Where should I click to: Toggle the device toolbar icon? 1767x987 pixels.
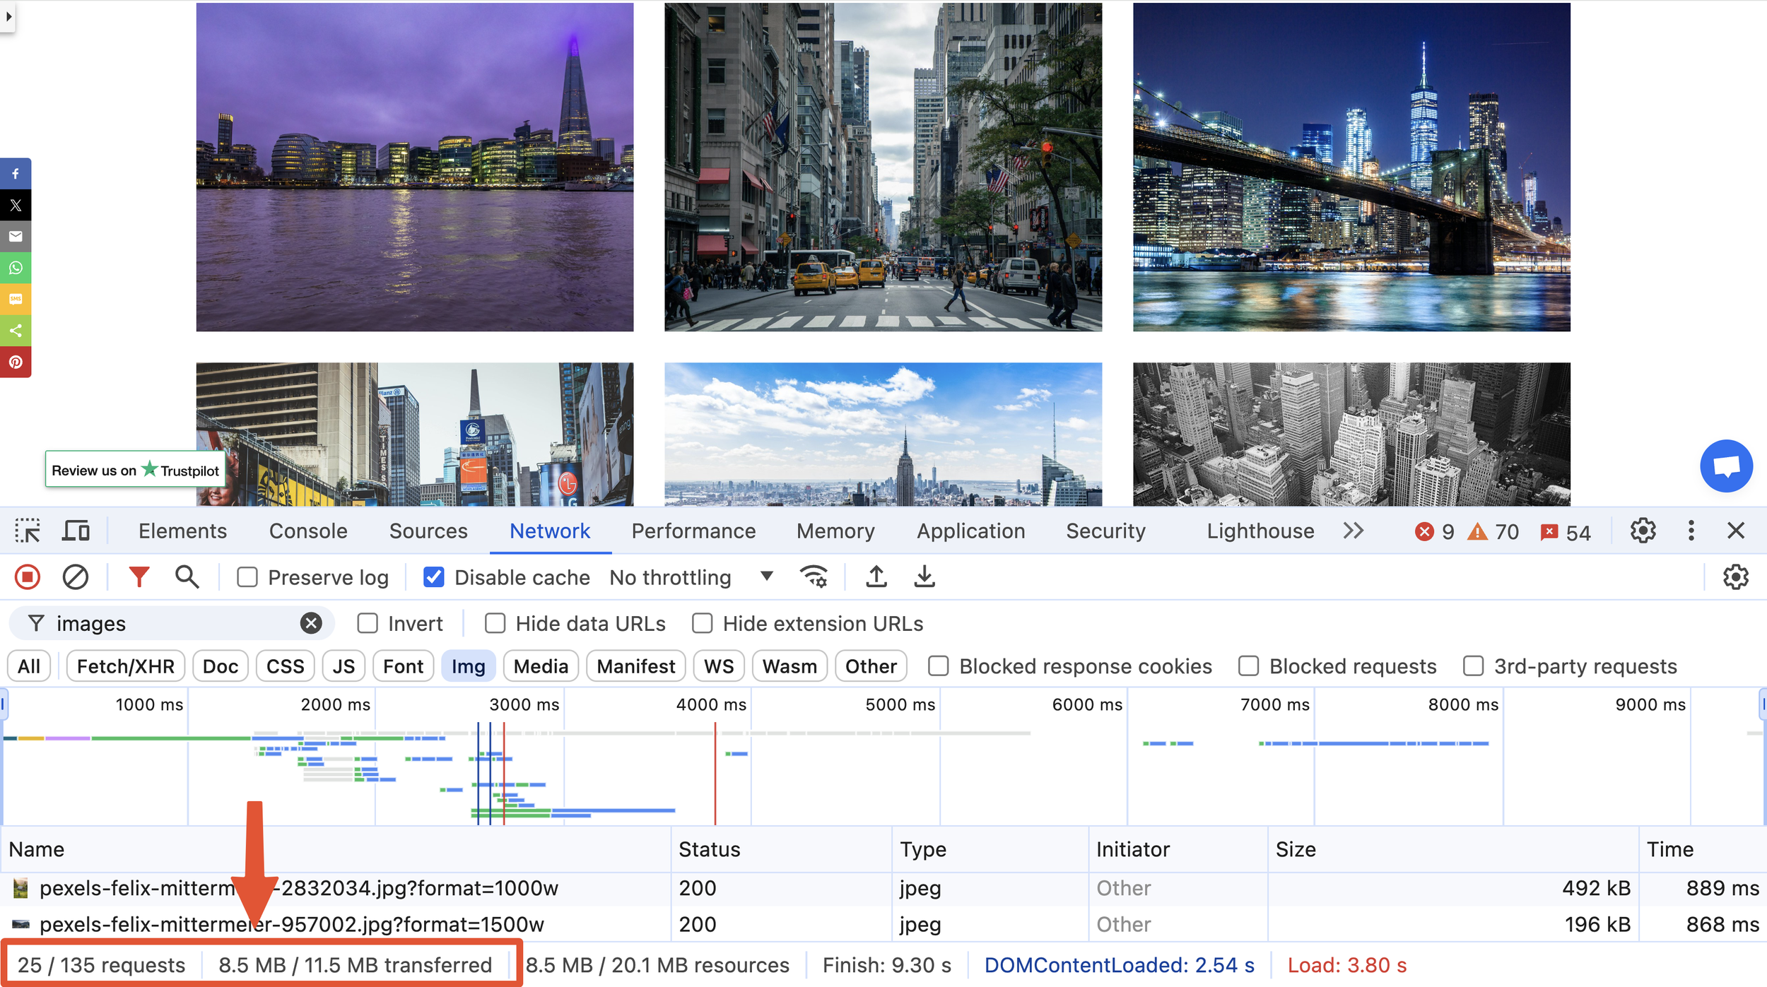point(76,531)
